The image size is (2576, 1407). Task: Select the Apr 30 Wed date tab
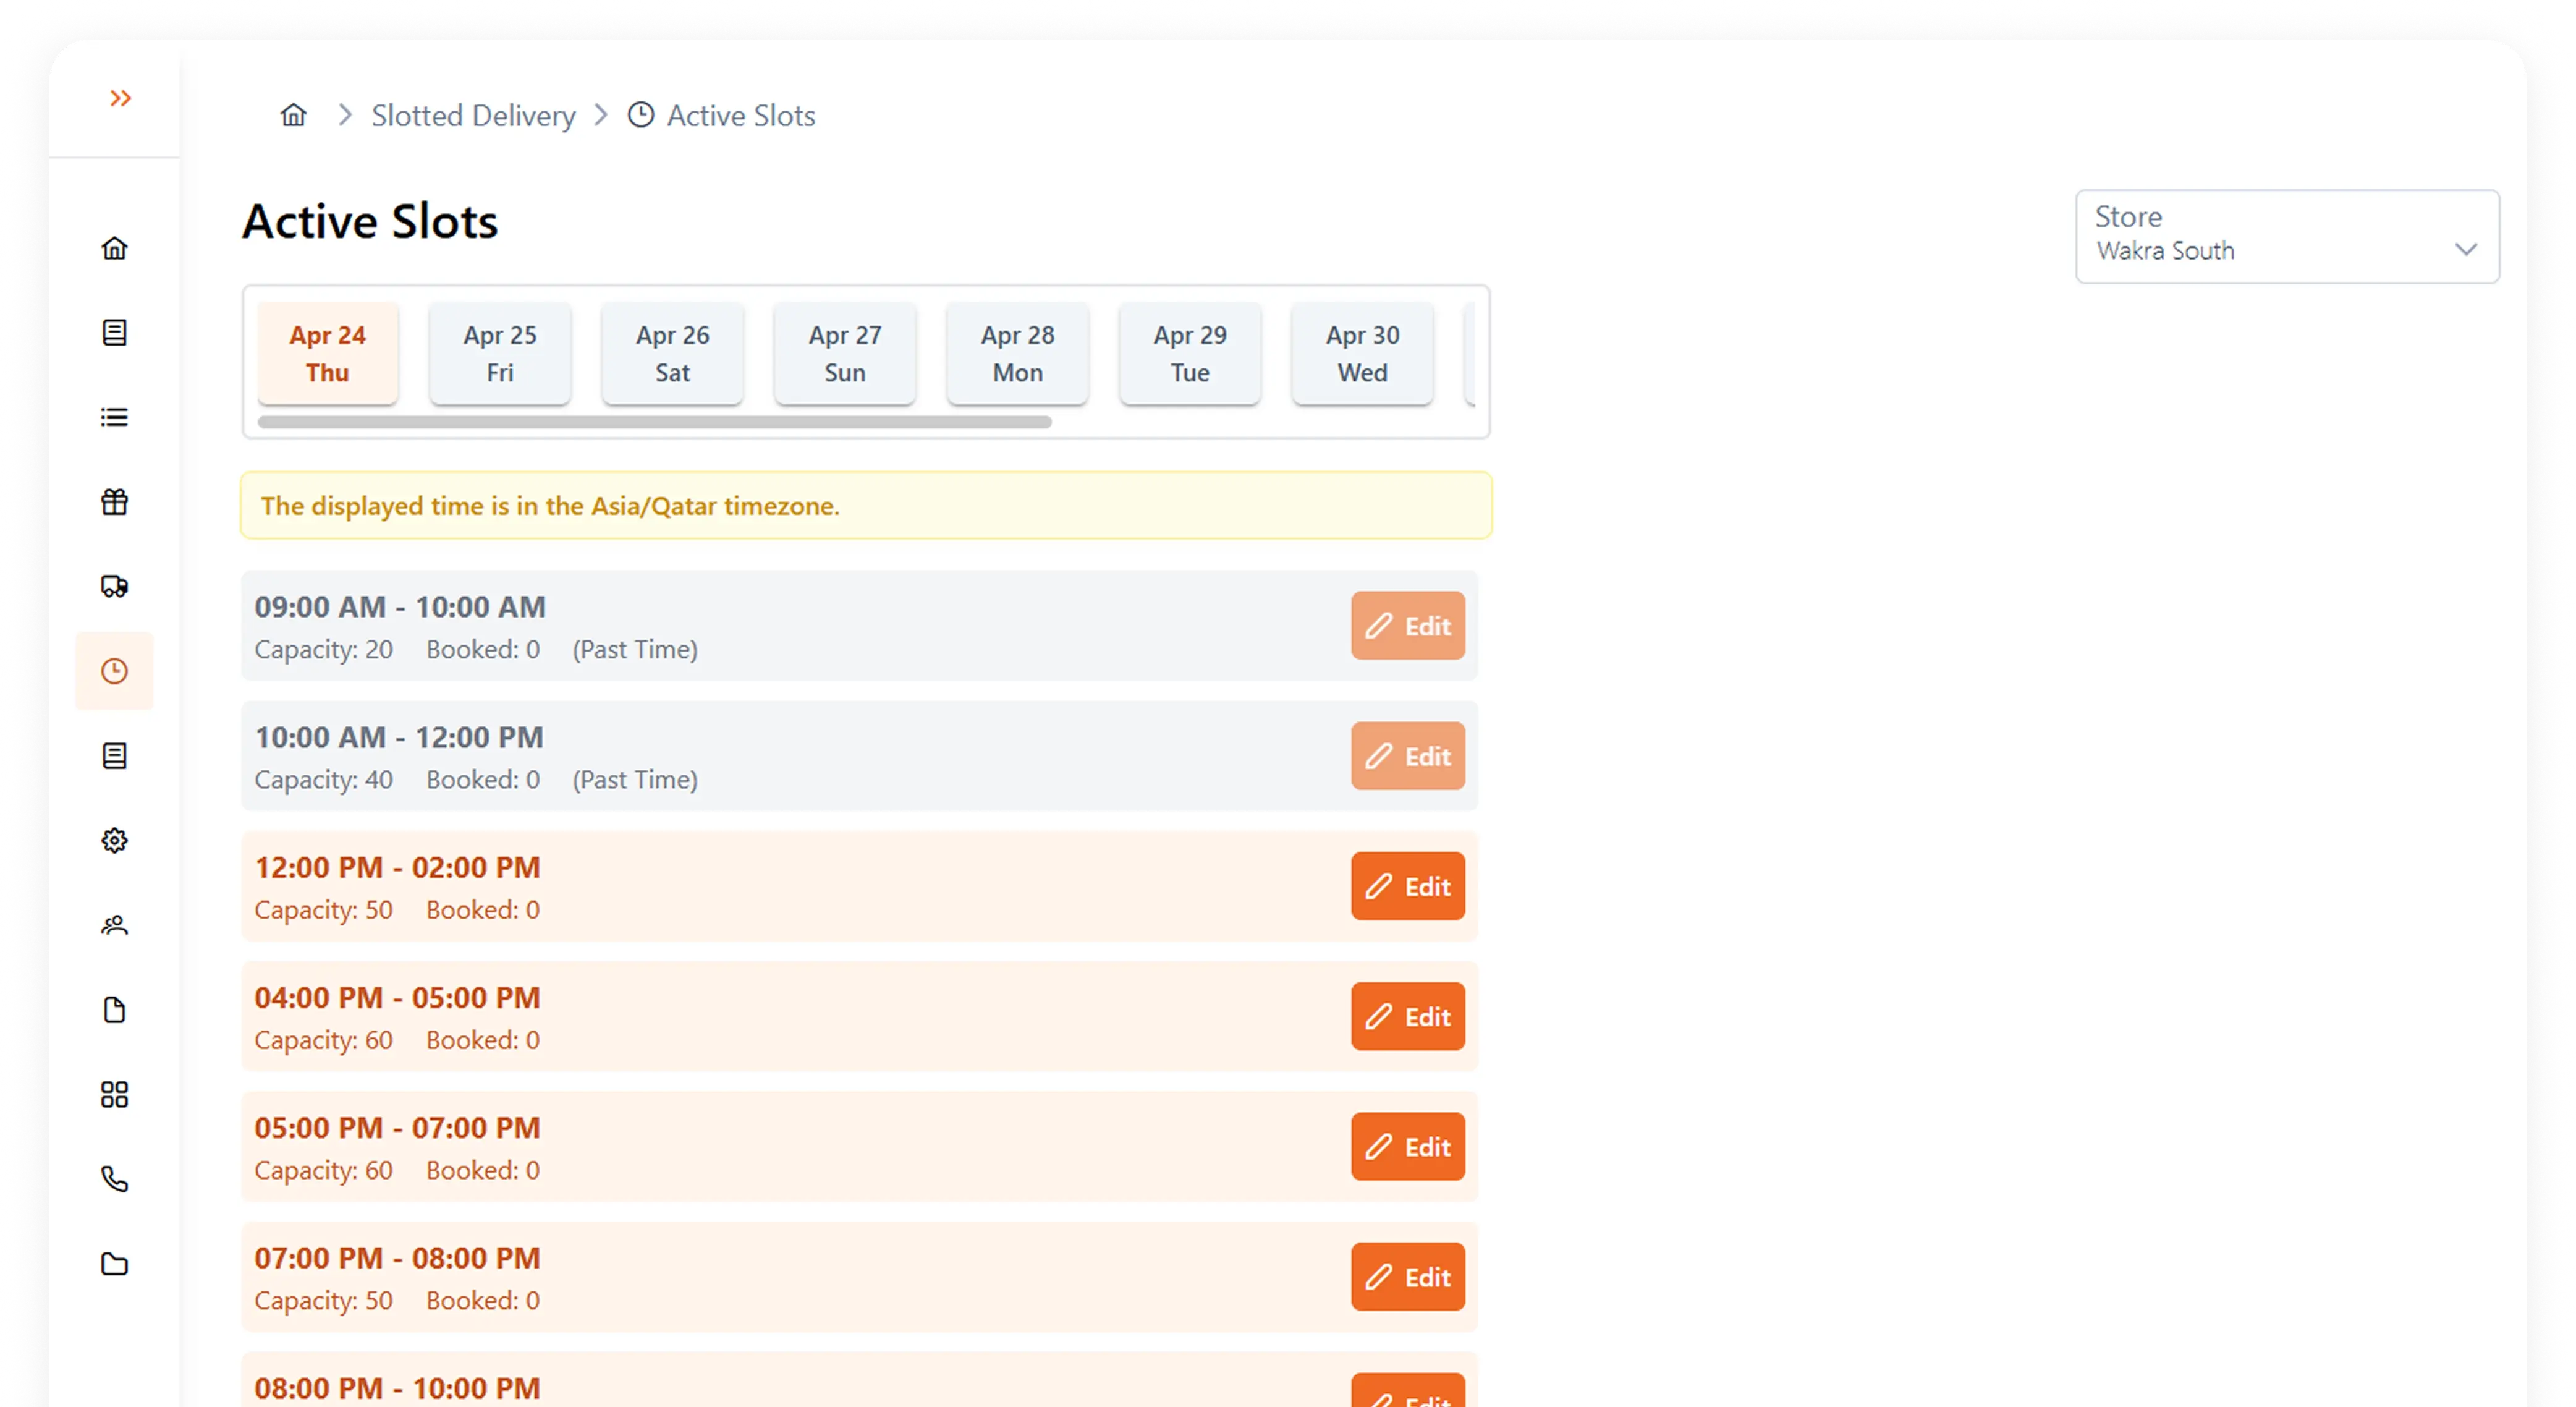(x=1363, y=353)
